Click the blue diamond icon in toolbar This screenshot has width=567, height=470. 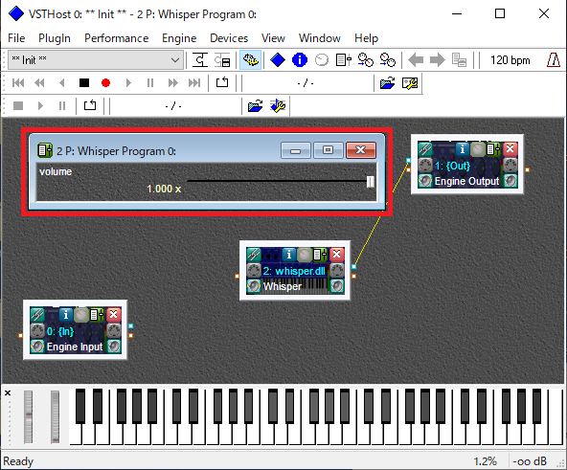click(x=278, y=60)
